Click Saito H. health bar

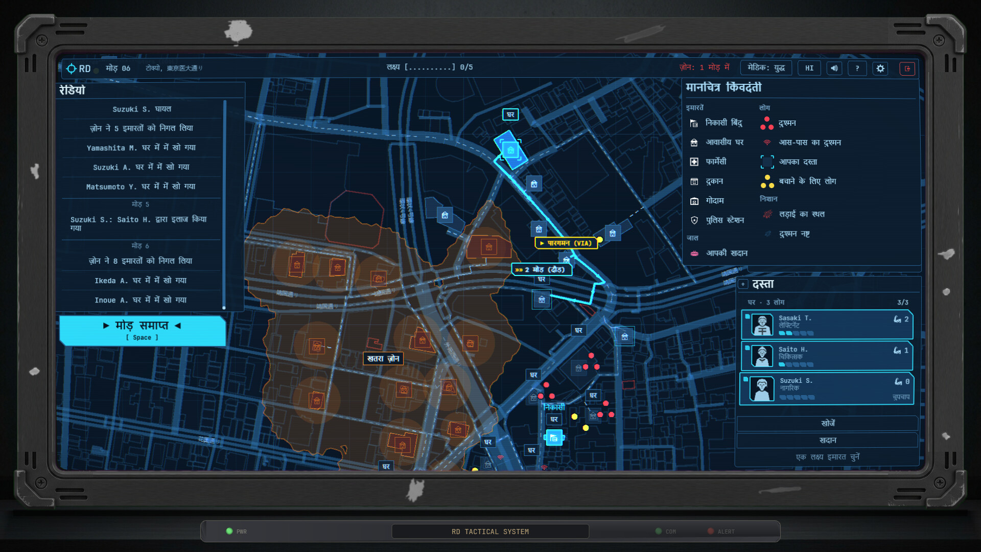tap(796, 364)
